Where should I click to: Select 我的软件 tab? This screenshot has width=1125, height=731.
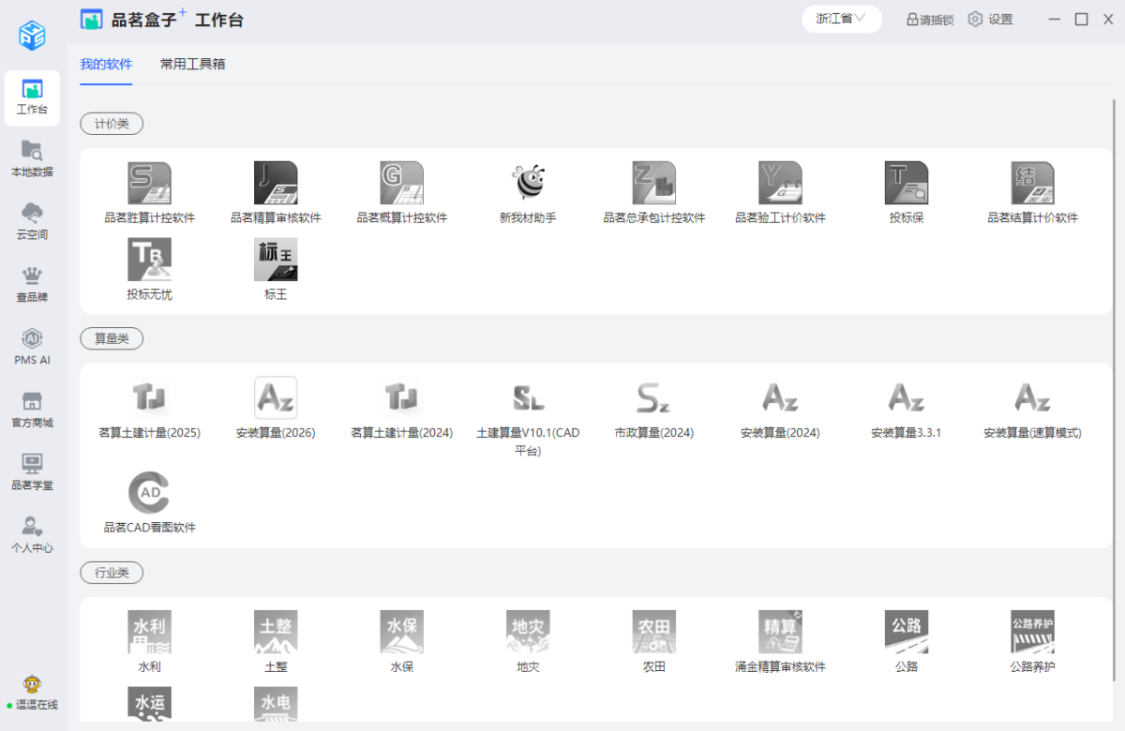pyautogui.click(x=106, y=65)
